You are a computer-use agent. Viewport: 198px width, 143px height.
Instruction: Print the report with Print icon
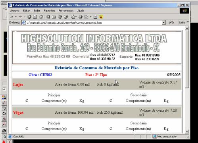pyautogui.click(x=81, y=17)
